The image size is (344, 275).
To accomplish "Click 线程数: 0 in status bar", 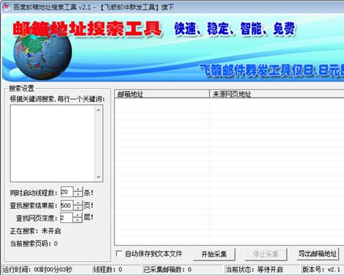I will (108, 270).
